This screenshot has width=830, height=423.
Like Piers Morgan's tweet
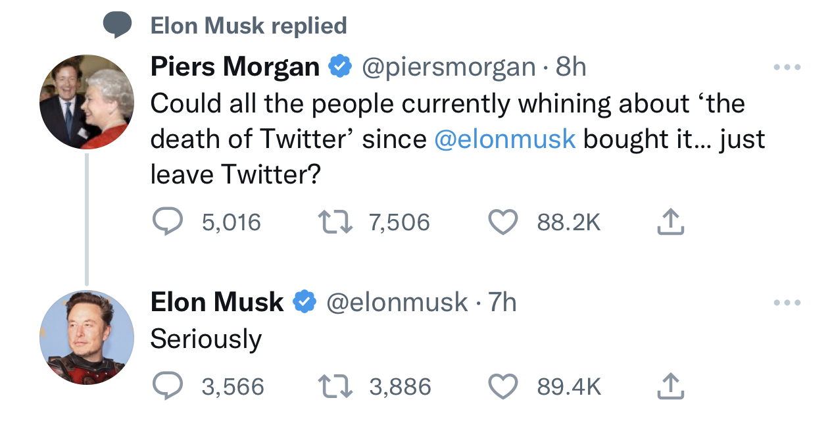coord(503,222)
